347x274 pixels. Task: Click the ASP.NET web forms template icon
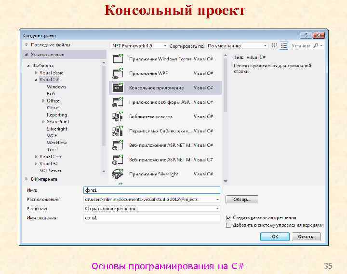118,102
